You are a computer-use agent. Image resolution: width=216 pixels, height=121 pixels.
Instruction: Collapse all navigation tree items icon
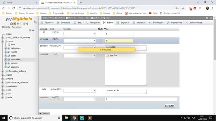click(x=30, y=30)
